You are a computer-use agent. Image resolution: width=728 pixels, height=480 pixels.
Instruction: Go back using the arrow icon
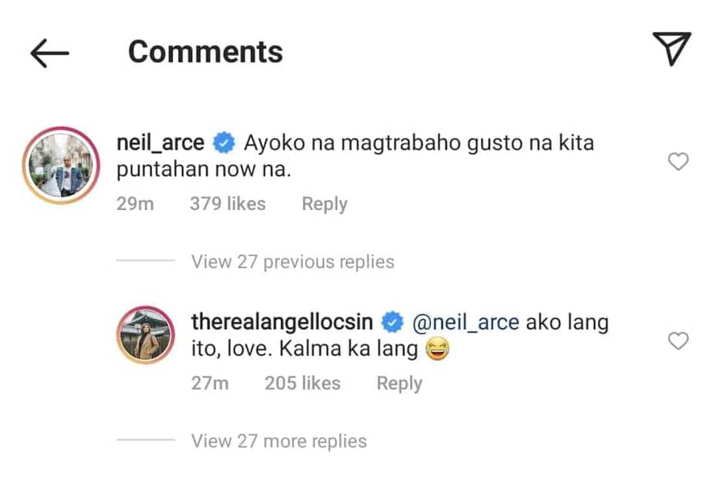click(x=49, y=53)
